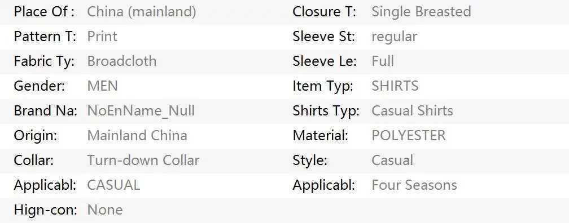Click the 'POLYESTER' material value
Screen dimensions: 569x223
pyautogui.click(x=409, y=135)
